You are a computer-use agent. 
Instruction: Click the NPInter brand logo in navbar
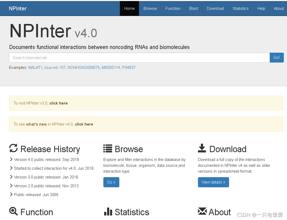pyautogui.click(x=18, y=9)
